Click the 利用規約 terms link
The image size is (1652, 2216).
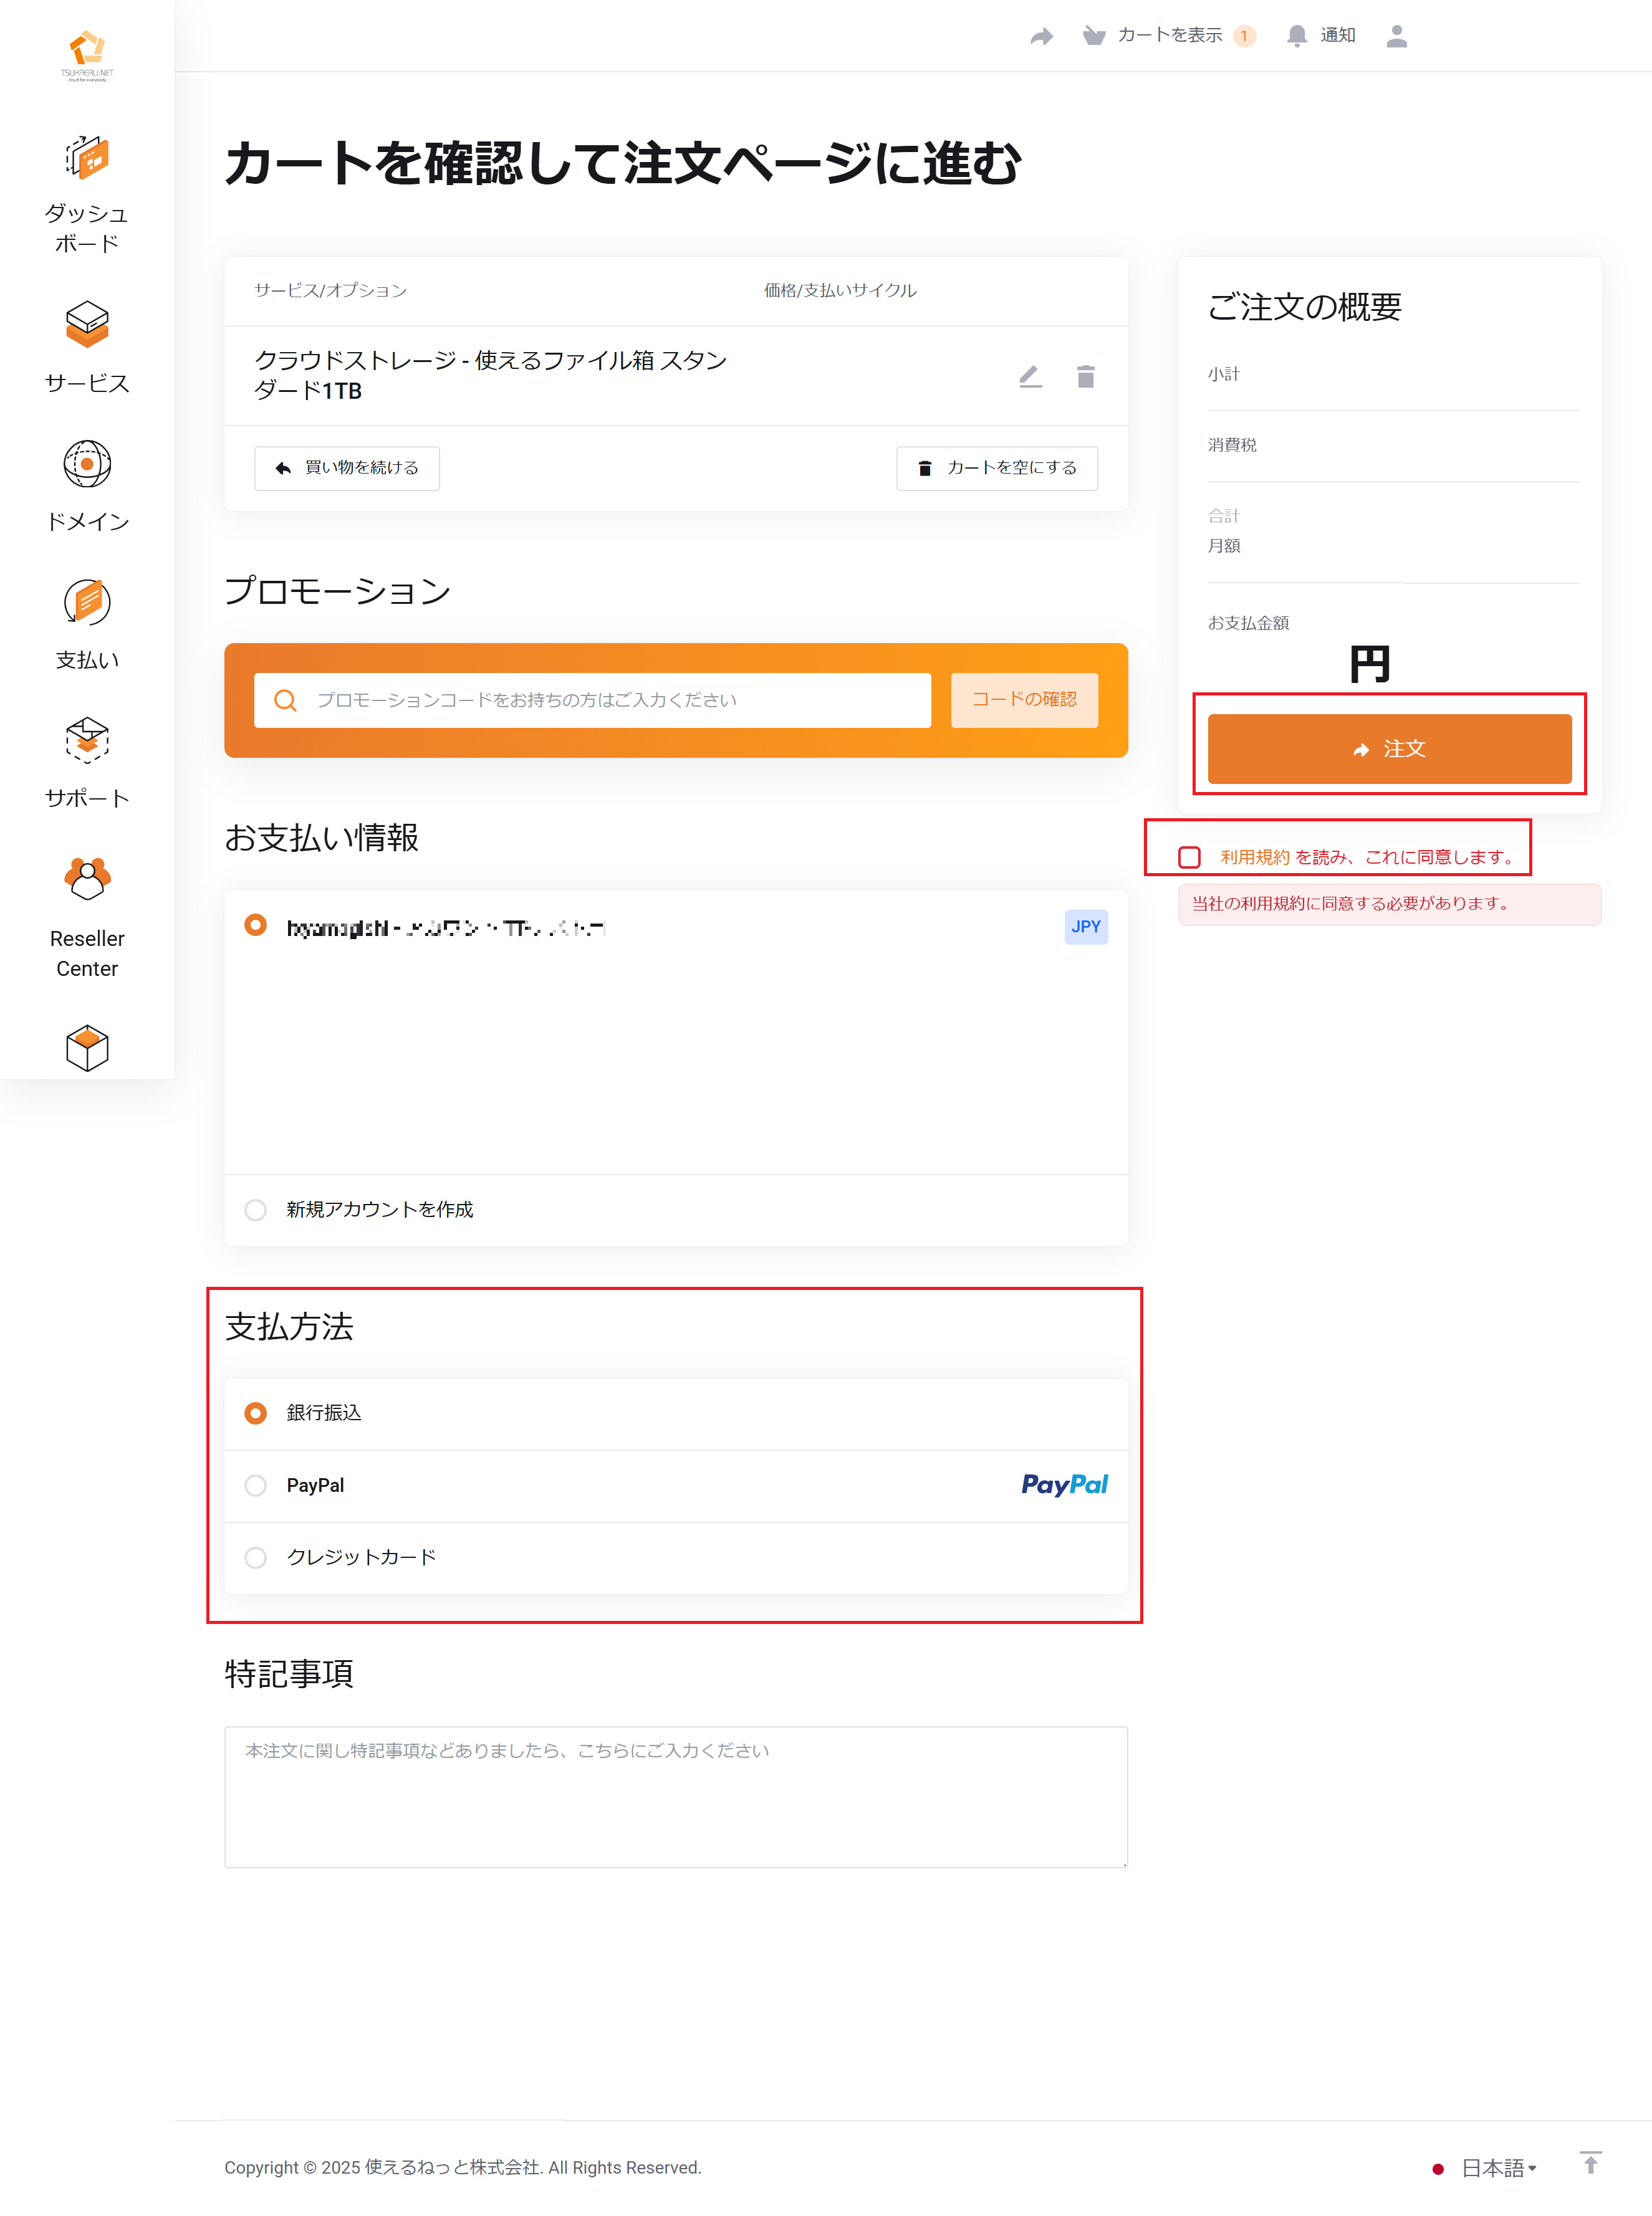pos(1254,857)
